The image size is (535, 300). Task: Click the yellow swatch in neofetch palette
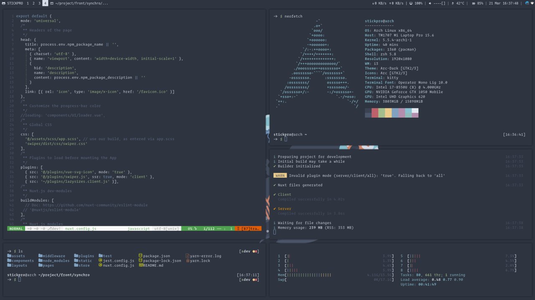click(388, 113)
